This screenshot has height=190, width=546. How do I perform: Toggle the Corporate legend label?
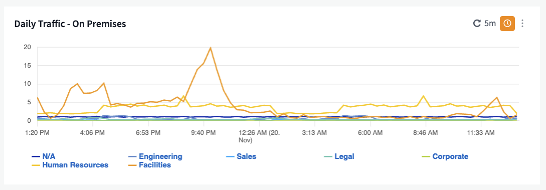pyautogui.click(x=450, y=156)
